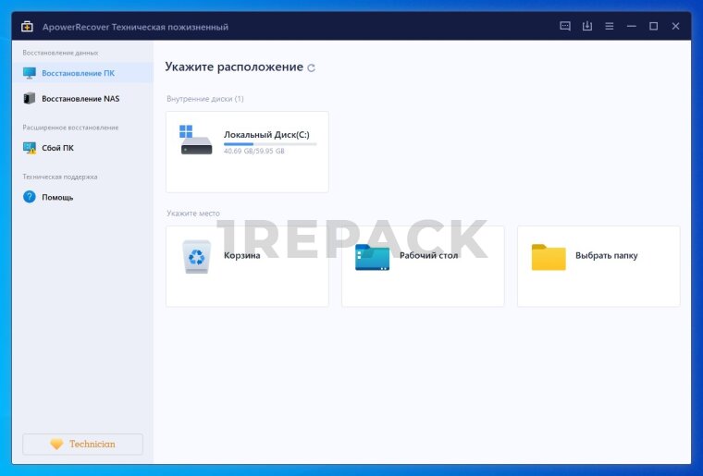The width and height of the screenshot is (703, 476).
Task: Open the hamburger menu in title bar
Action: (x=609, y=27)
